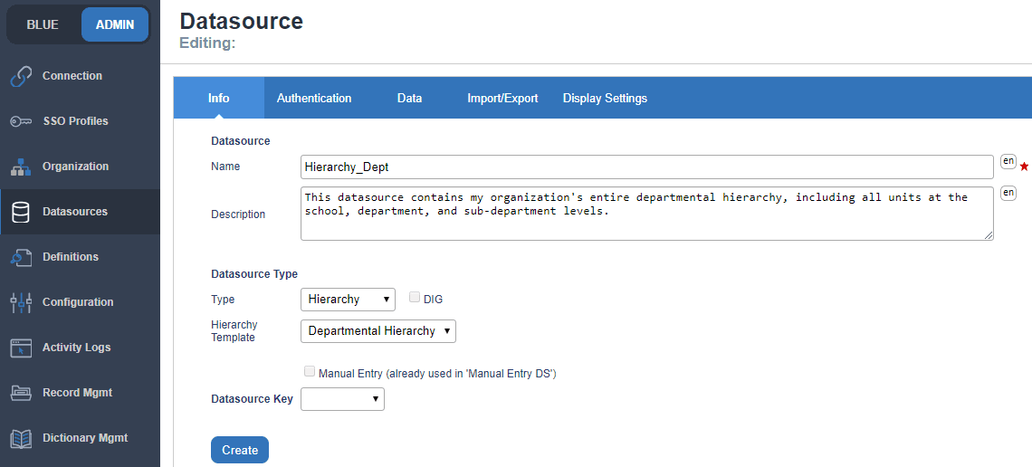
Task: Click the 'Datasource Type' section heading
Action: pos(254,273)
